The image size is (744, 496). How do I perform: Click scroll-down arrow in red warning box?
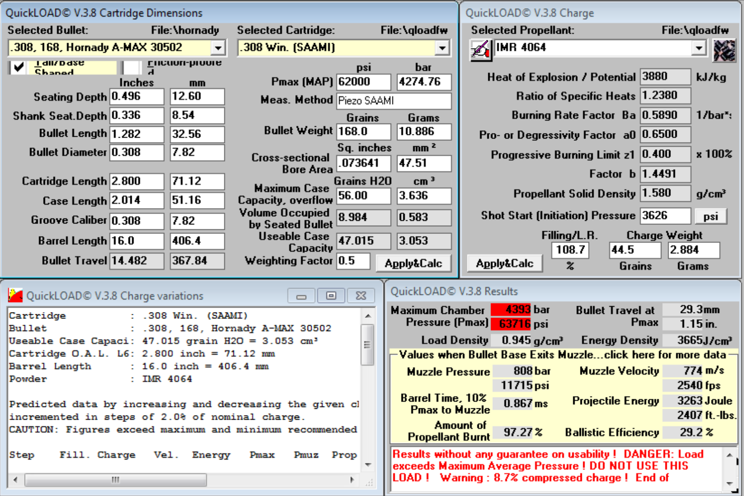(x=729, y=484)
